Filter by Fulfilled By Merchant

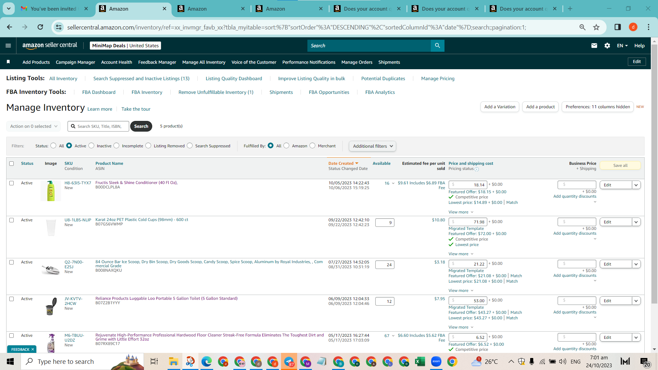click(x=312, y=146)
